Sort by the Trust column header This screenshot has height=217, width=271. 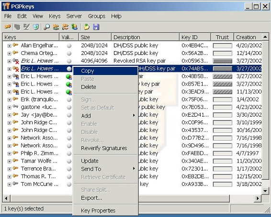click(222, 37)
